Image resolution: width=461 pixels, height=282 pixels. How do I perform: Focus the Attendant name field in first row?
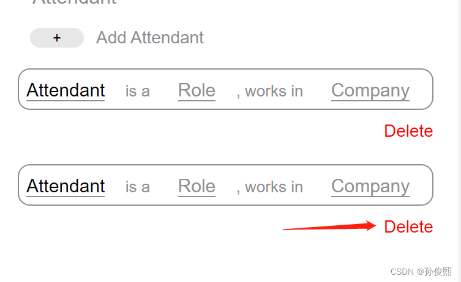(66, 90)
